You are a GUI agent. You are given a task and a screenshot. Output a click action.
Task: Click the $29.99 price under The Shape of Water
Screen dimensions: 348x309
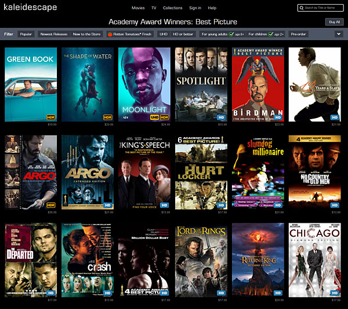coord(109,124)
